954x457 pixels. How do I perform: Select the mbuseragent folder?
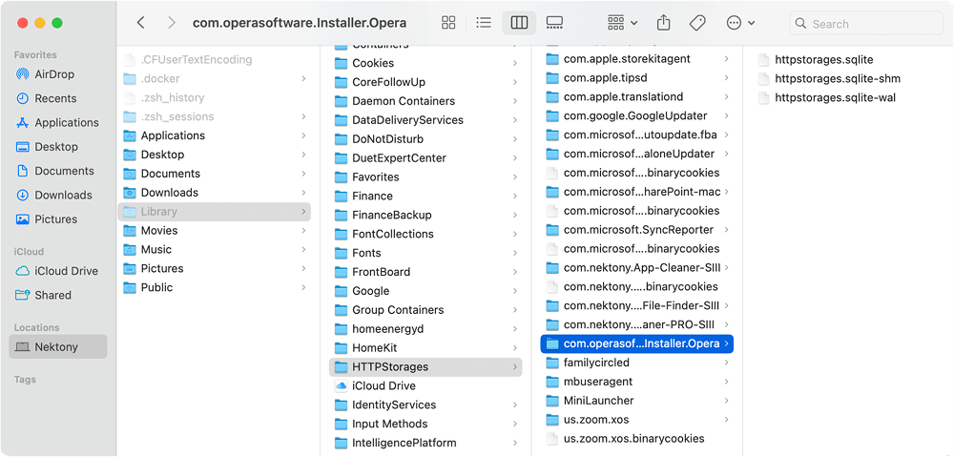coord(637,382)
